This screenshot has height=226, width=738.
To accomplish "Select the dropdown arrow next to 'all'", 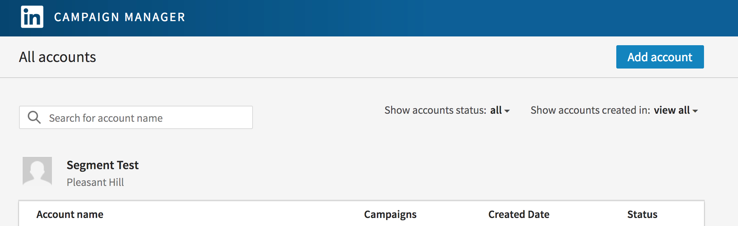I will (508, 110).
